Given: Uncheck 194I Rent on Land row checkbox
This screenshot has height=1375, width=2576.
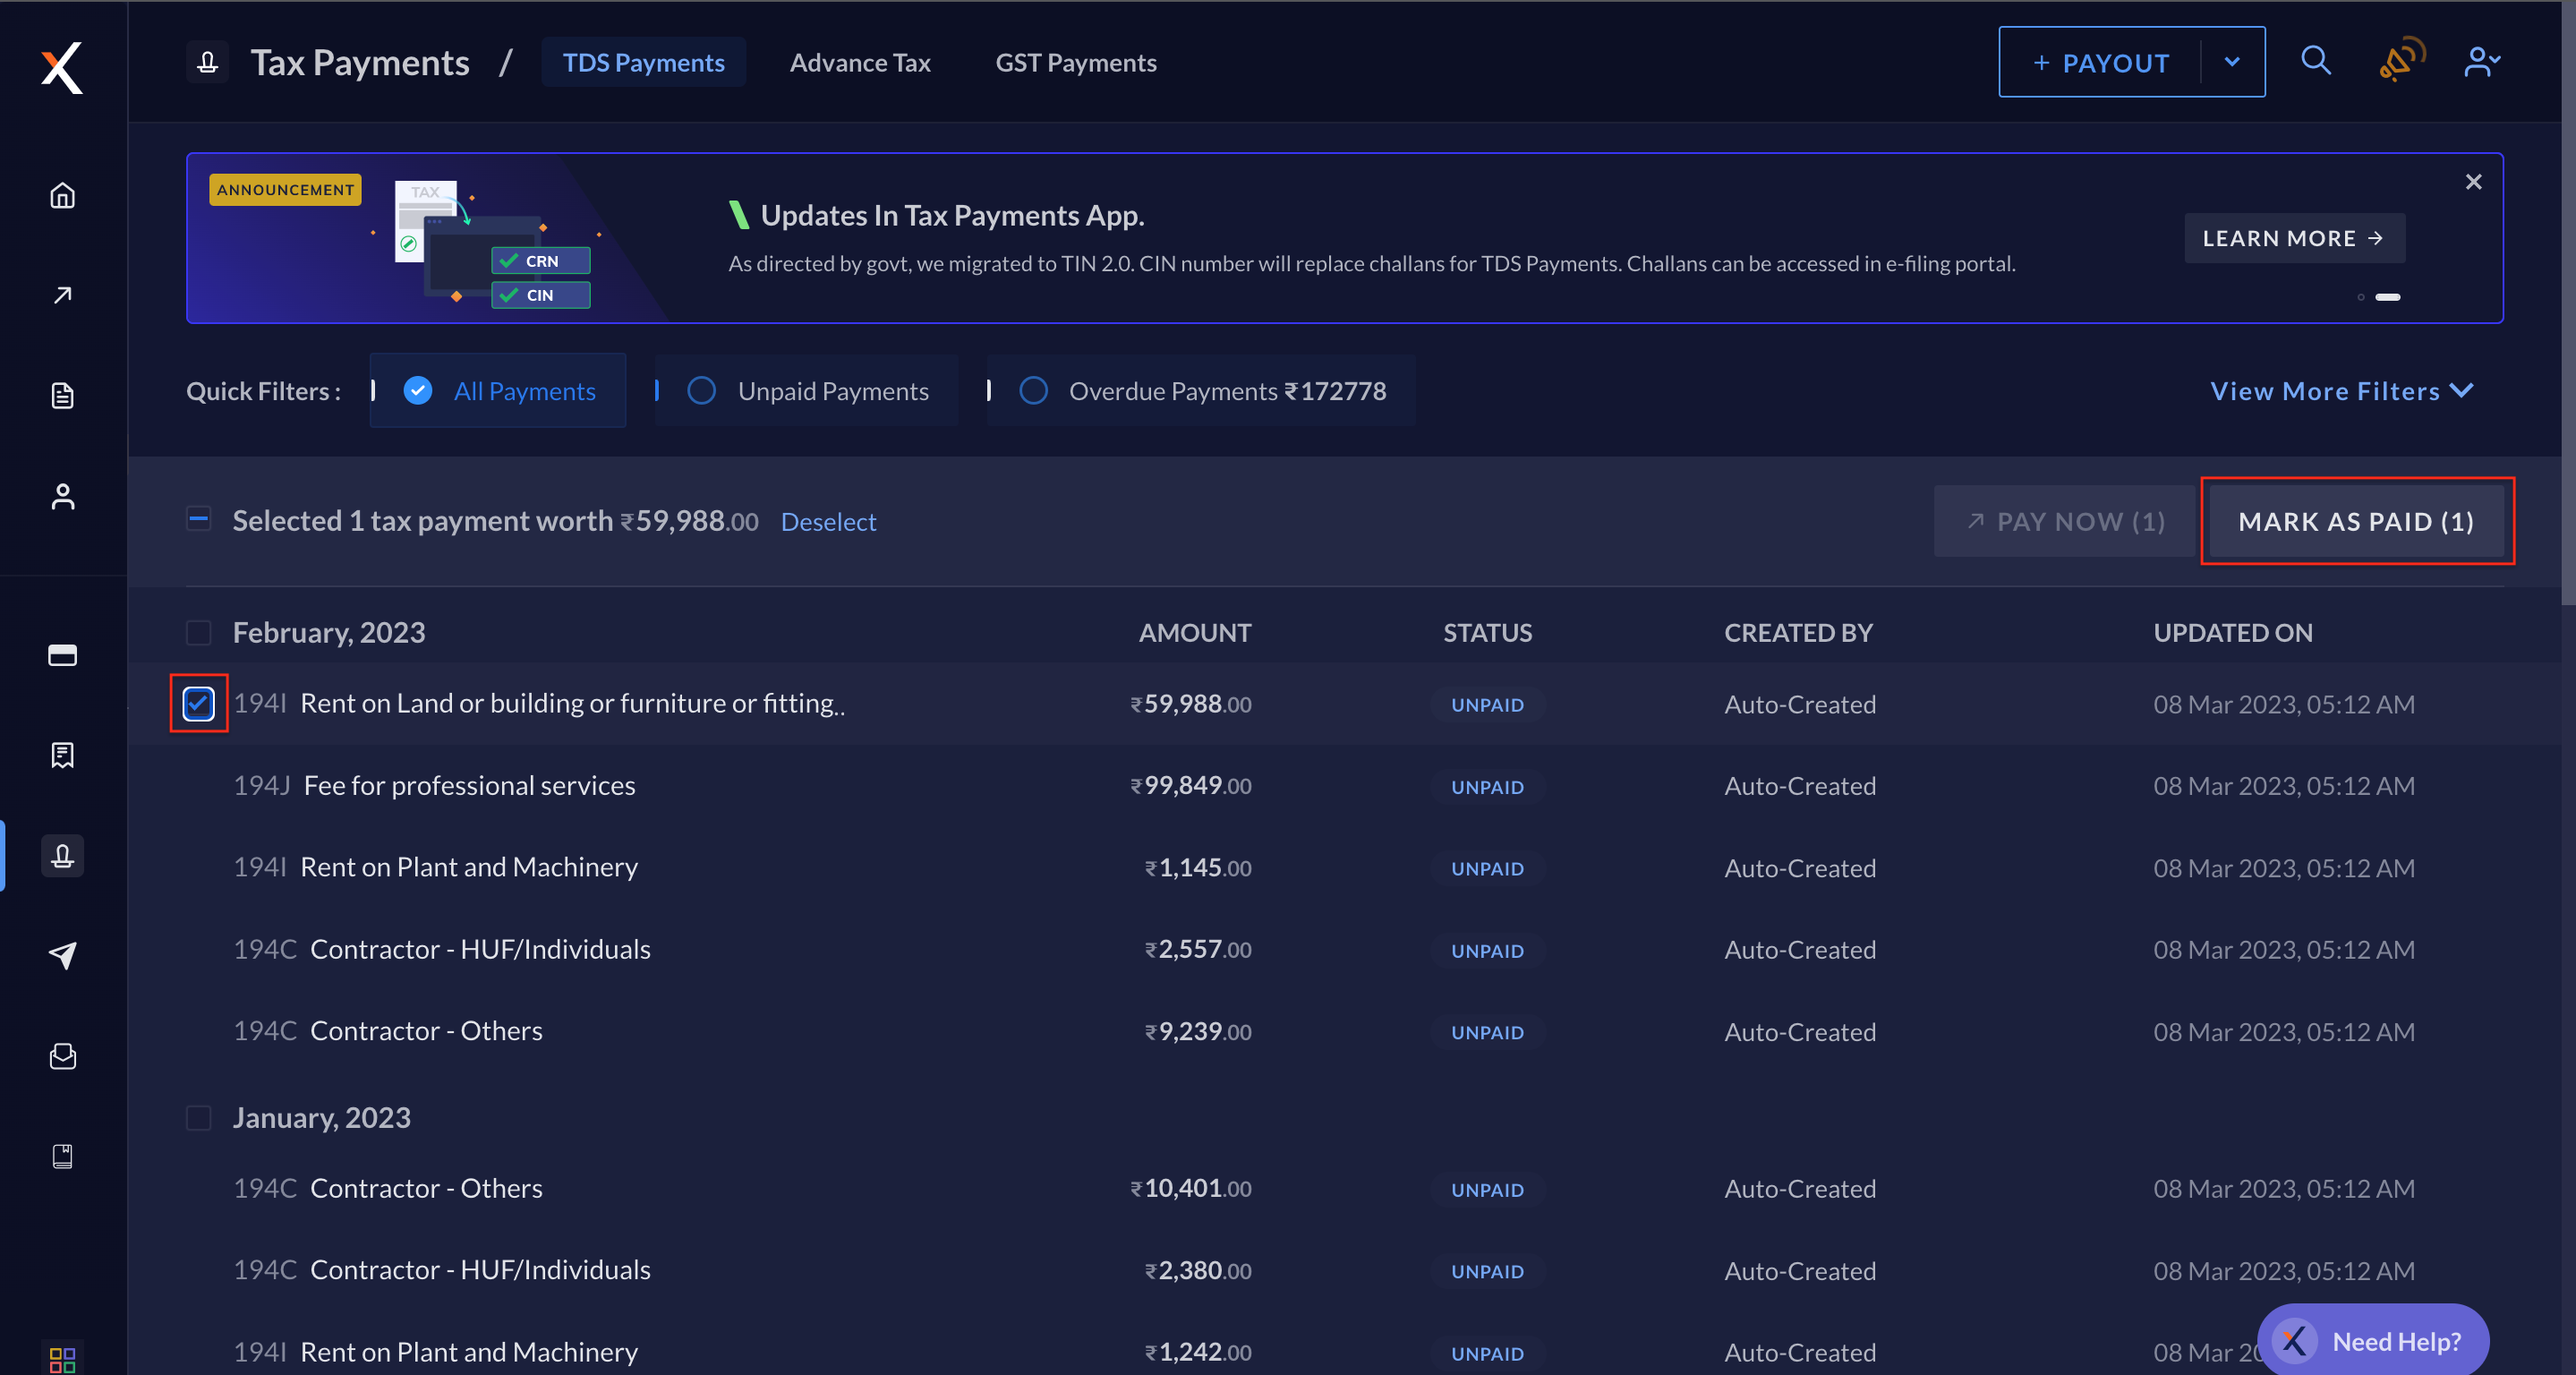Looking at the screenshot, I should point(198,703).
